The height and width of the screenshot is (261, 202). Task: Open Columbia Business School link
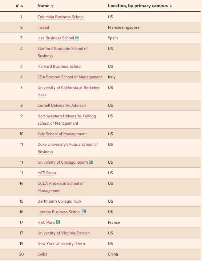(x=60, y=17)
